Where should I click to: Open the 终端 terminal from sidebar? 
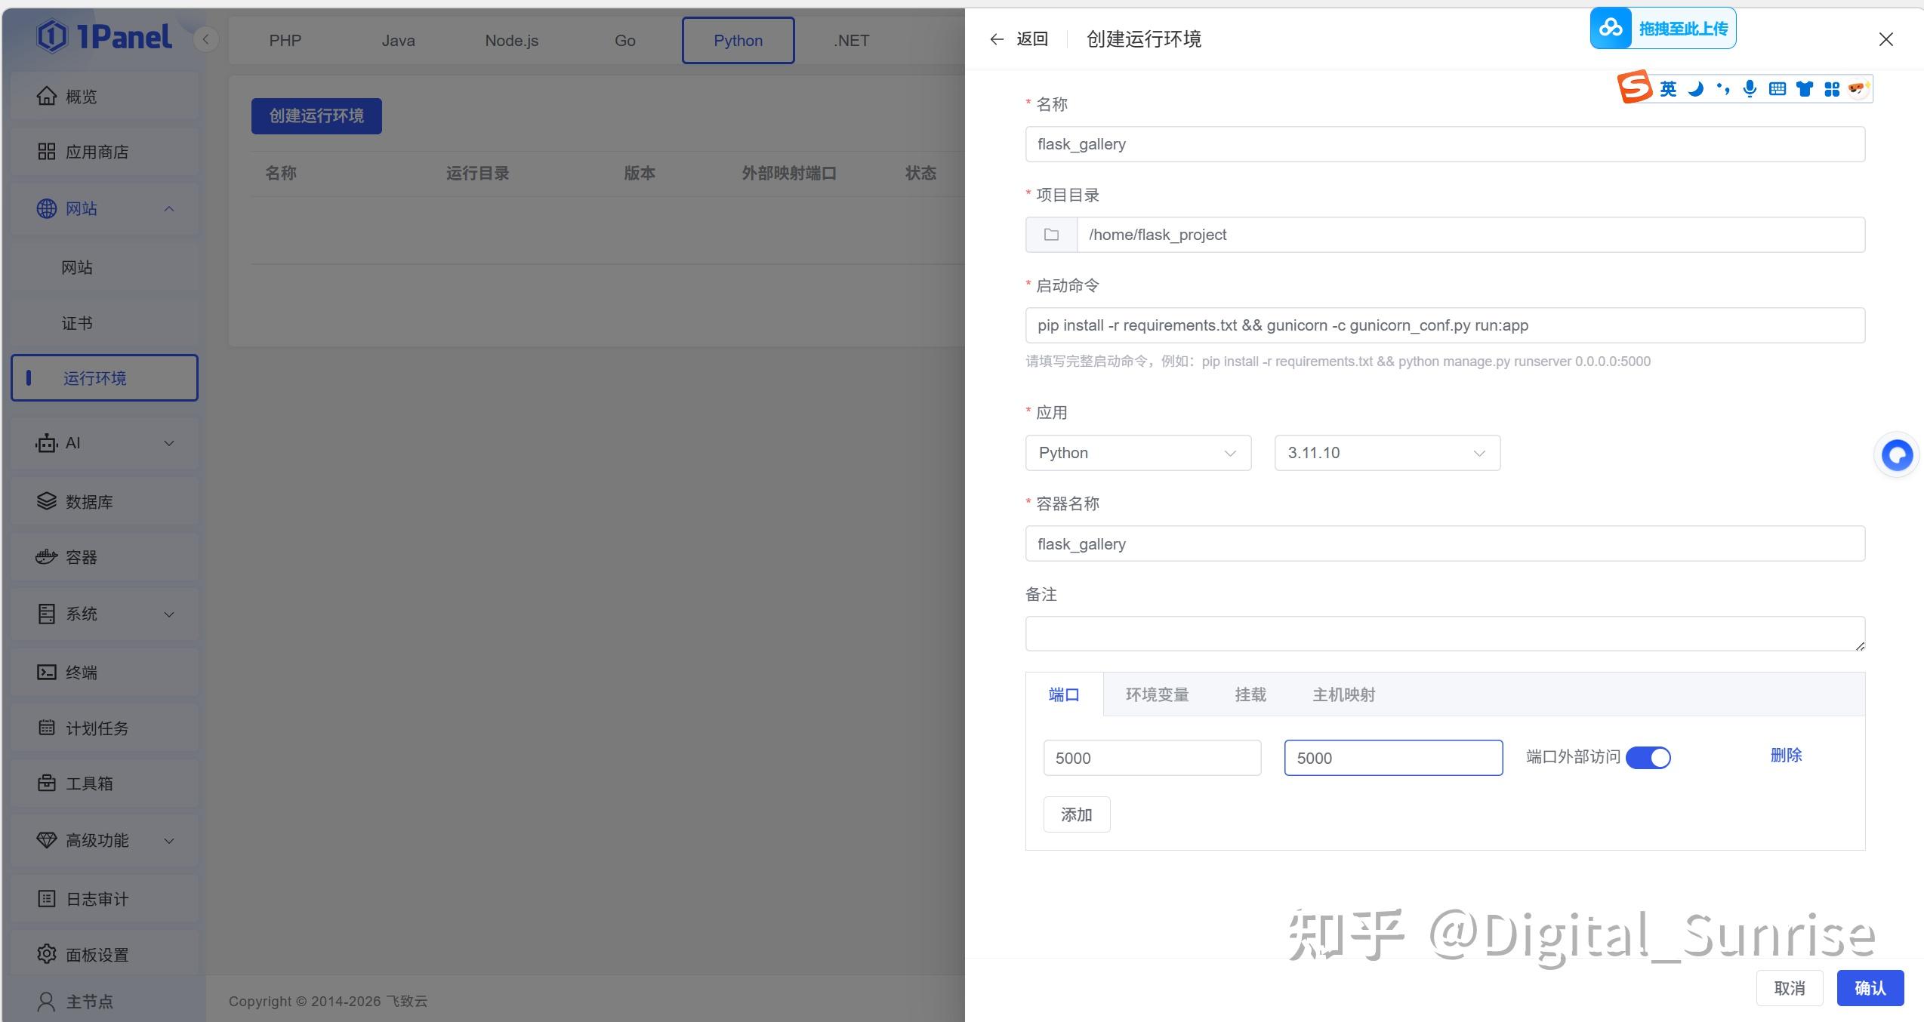[x=80, y=672]
